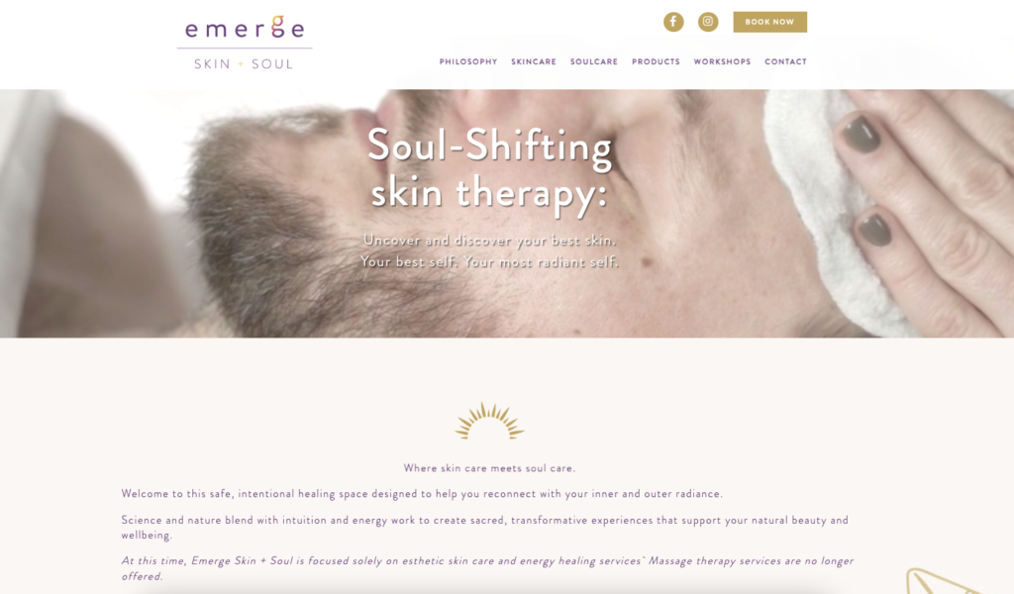Go to the Philosophy page
Viewport: 1014px width, 594px height.
point(468,62)
